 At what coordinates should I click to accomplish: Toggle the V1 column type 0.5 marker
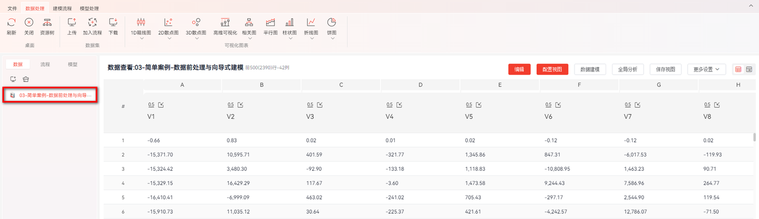(x=151, y=105)
